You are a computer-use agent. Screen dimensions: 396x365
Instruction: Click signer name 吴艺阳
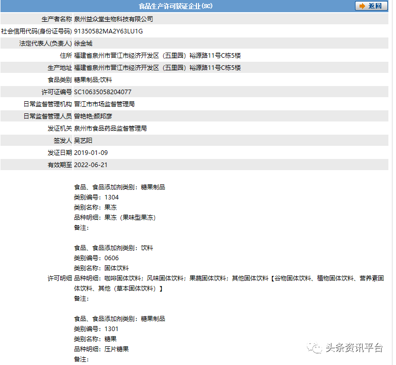point(83,141)
